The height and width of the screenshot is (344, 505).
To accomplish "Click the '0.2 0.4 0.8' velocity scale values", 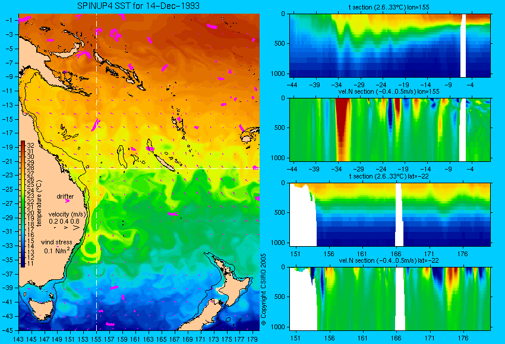I will tap(64, 221).
